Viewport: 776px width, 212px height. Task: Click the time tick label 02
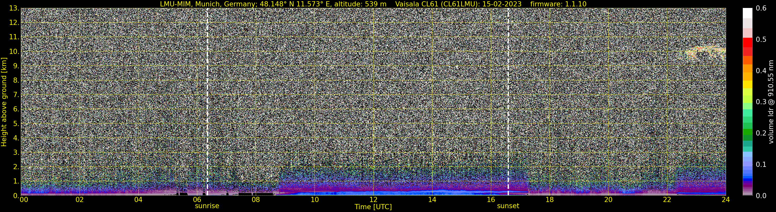(x=79, y=200)
